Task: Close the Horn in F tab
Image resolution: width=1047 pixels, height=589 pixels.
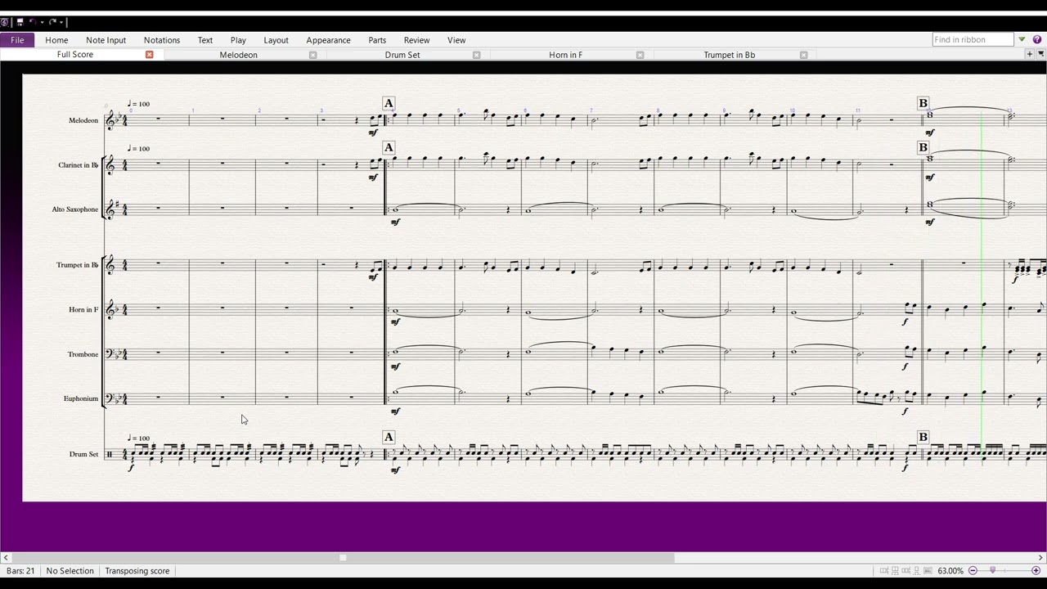Action: click(640, 55)
